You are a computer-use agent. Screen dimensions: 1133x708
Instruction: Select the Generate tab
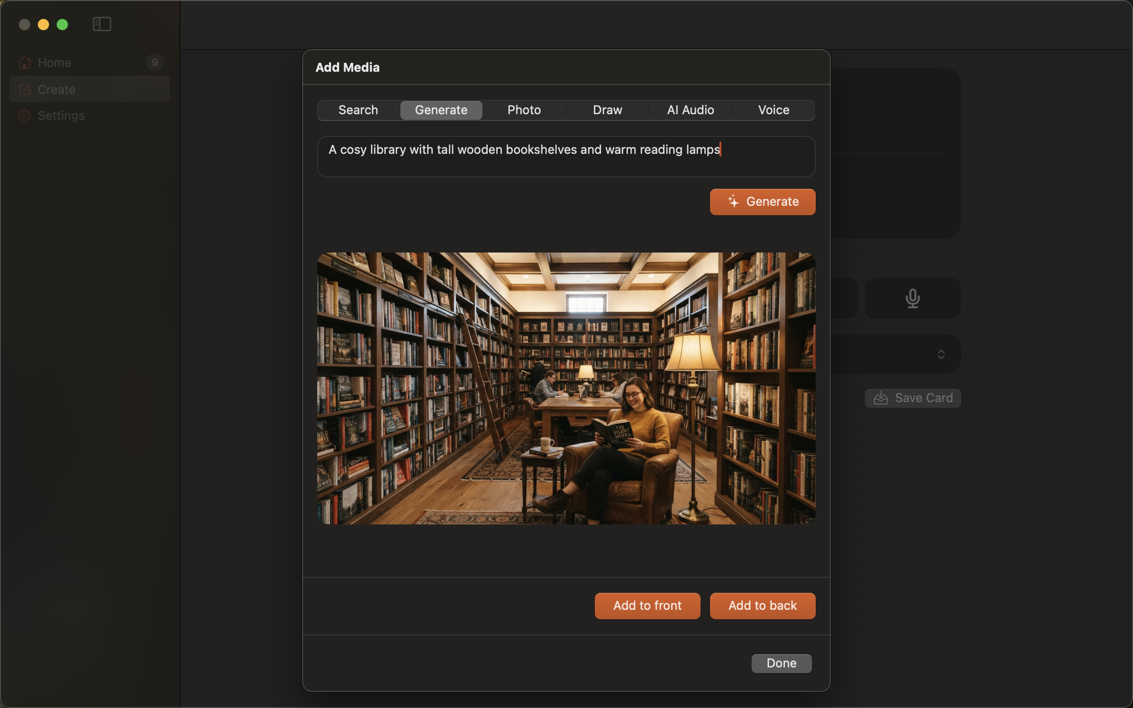441,110
